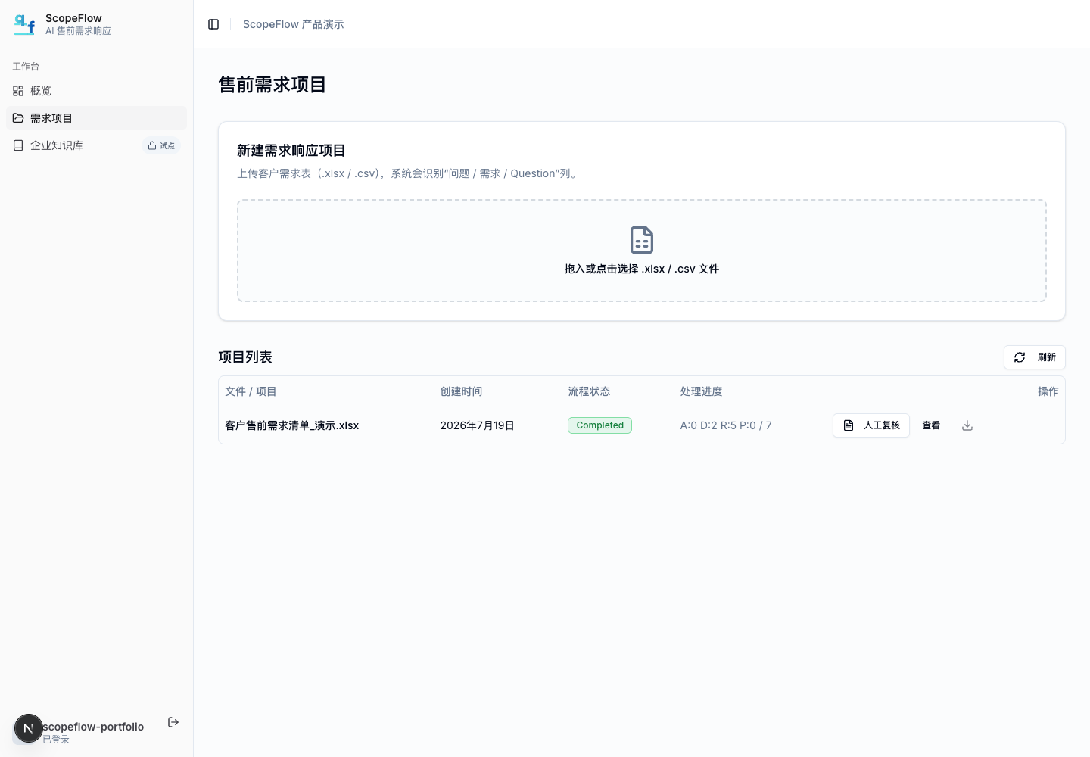Click the ScopeFlow logo icon

pyautogui.click(x=25, y=24)
